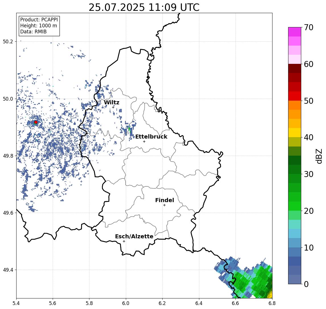
Task: Click the plus marker under Ettelbruck
Action: (144, 141)
